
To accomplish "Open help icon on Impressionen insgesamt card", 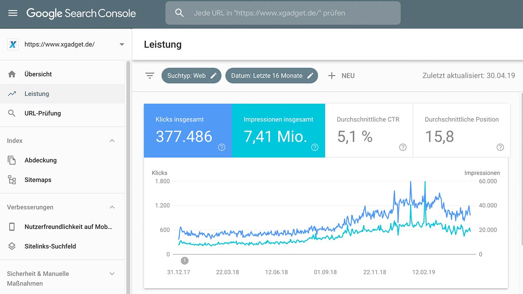I will coord(315,147).
